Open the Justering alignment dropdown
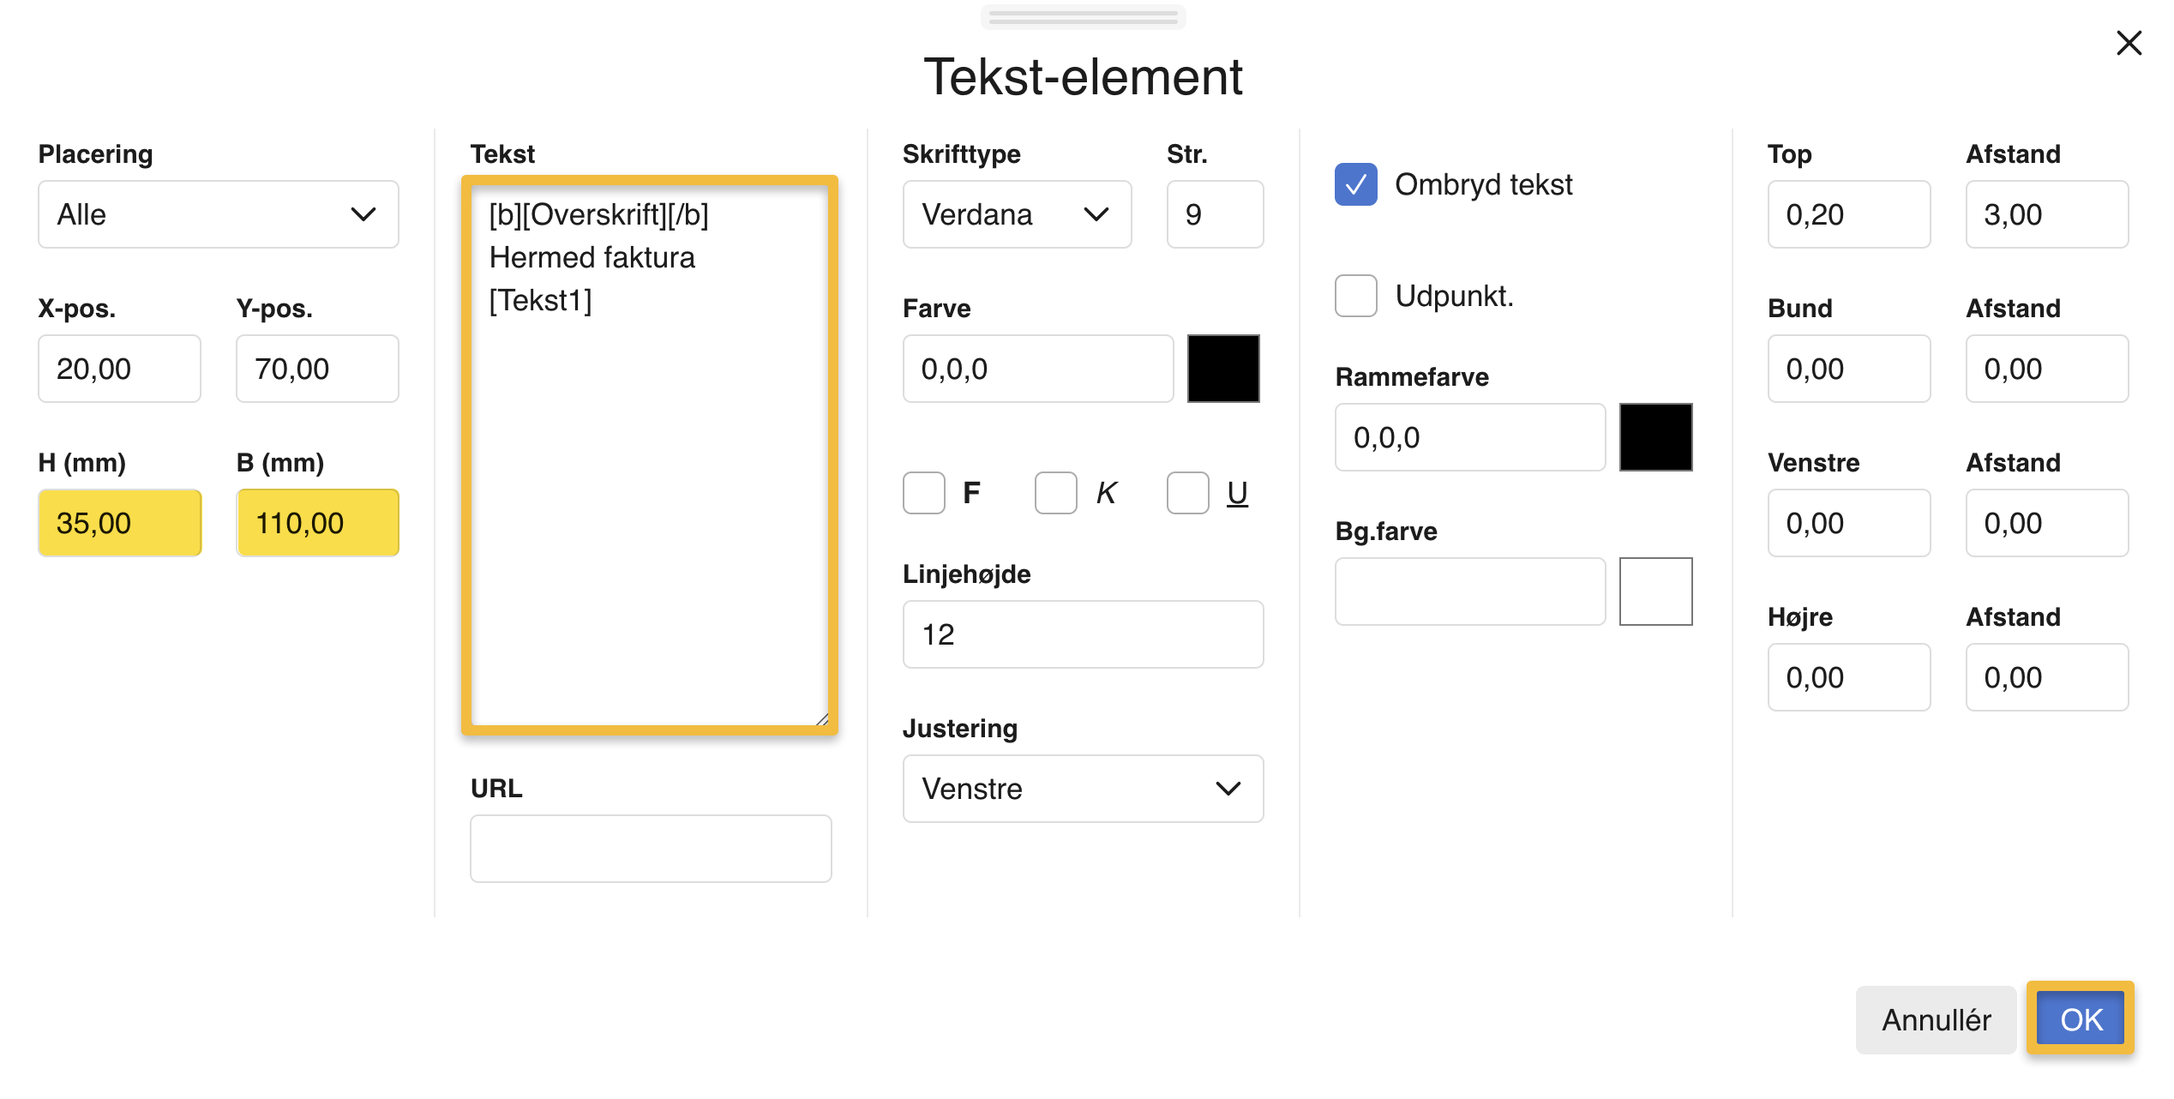Screen dimensions: 2174x1099 (1083, 789)
